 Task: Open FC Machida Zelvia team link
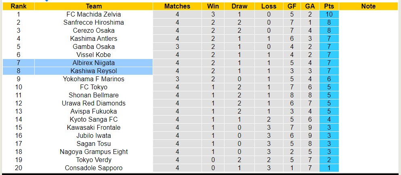(94, 14)
